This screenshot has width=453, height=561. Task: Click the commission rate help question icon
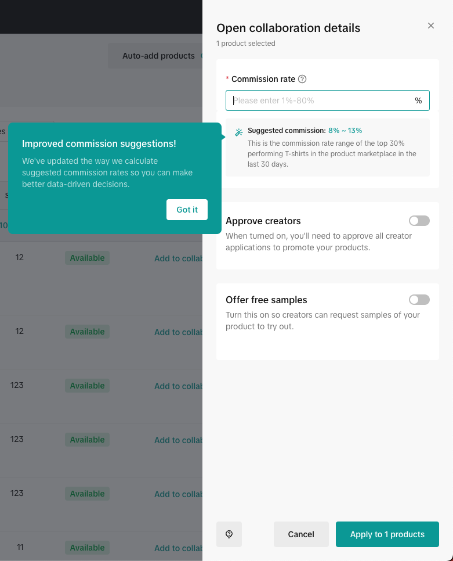302,79
